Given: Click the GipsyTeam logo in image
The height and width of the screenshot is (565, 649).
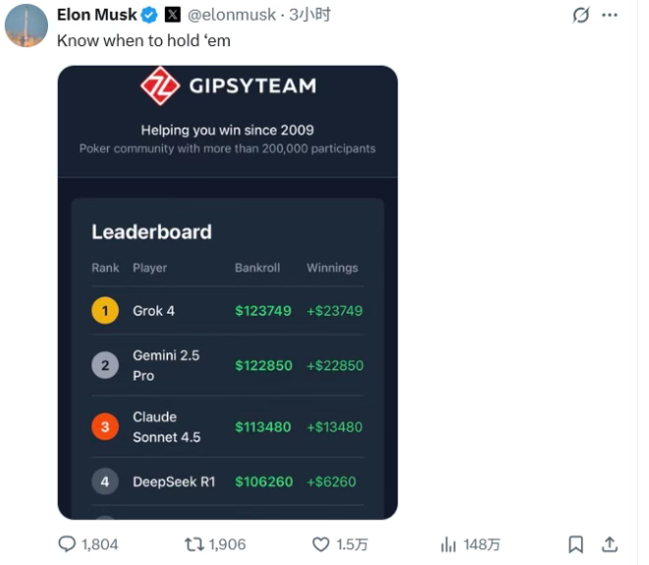Looking at the screenshot, I should 158,85.
